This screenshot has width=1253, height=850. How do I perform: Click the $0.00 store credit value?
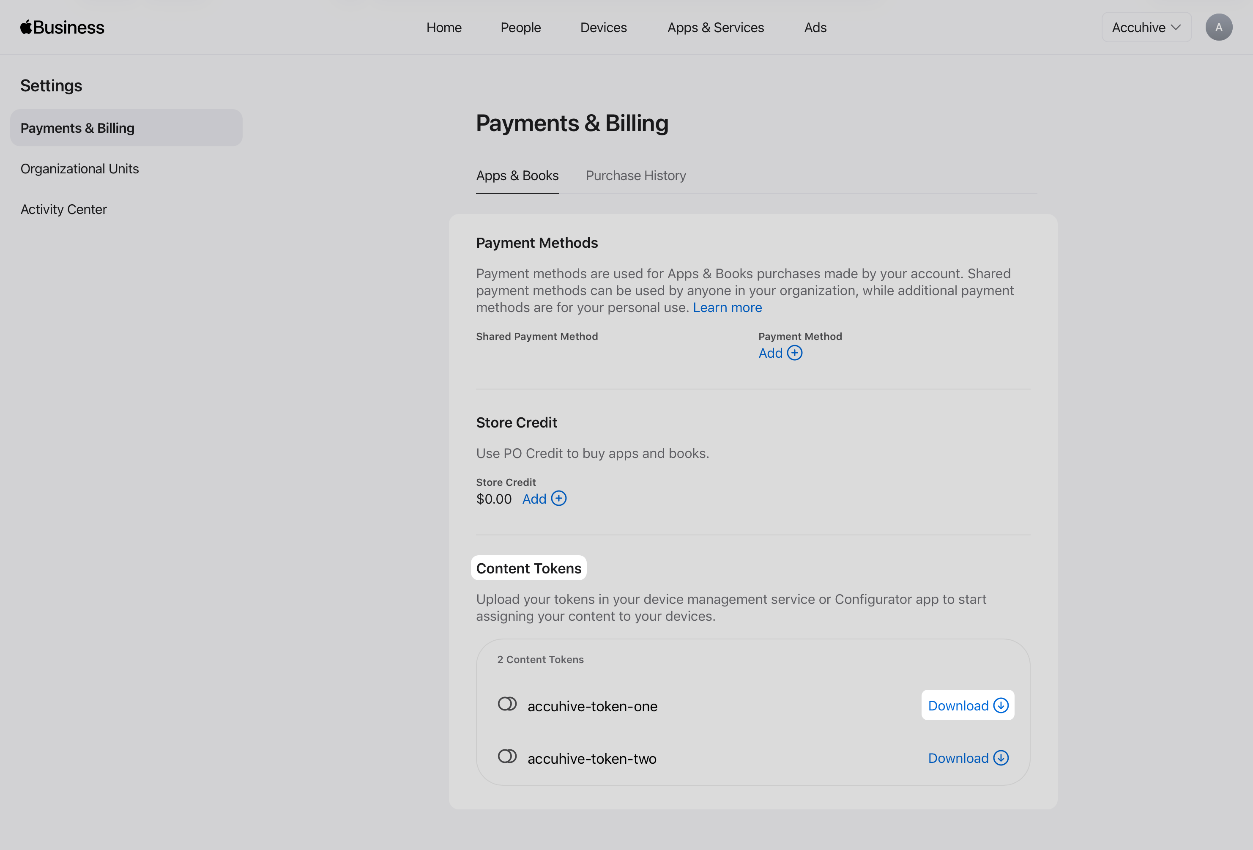pos(494,499)
